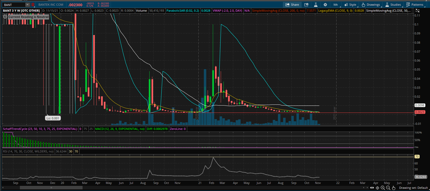Expand the symbol selector dropdown arrow
The width and height of the screenshot is (430, 191).
coord(28,5)
